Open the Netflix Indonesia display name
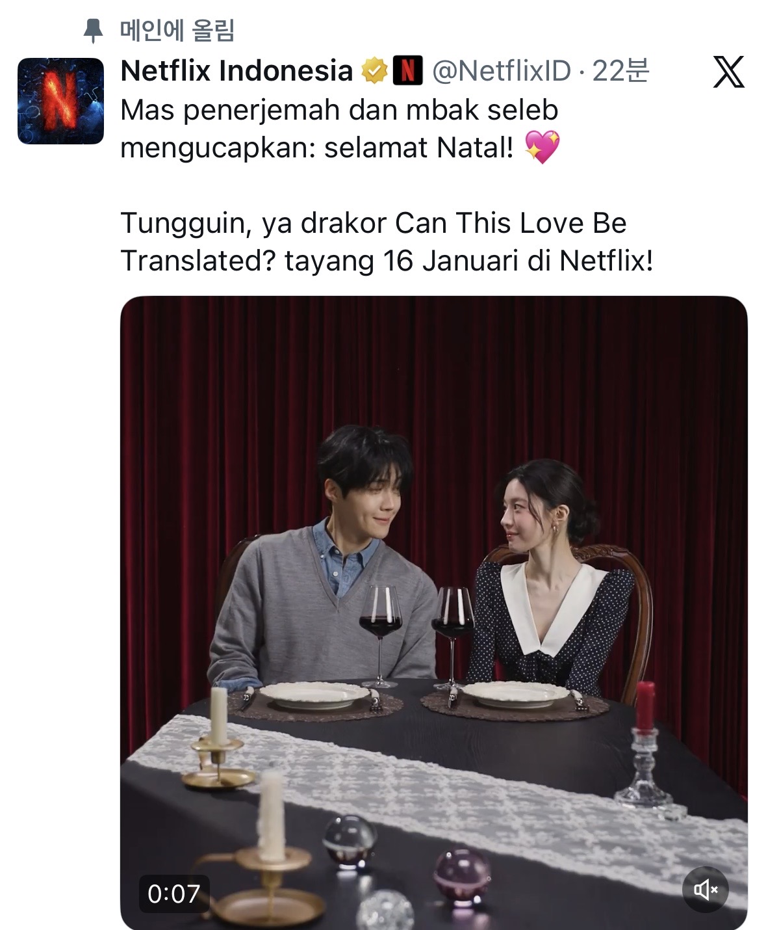Screen dimensions: 766x930 click(236, 71)
